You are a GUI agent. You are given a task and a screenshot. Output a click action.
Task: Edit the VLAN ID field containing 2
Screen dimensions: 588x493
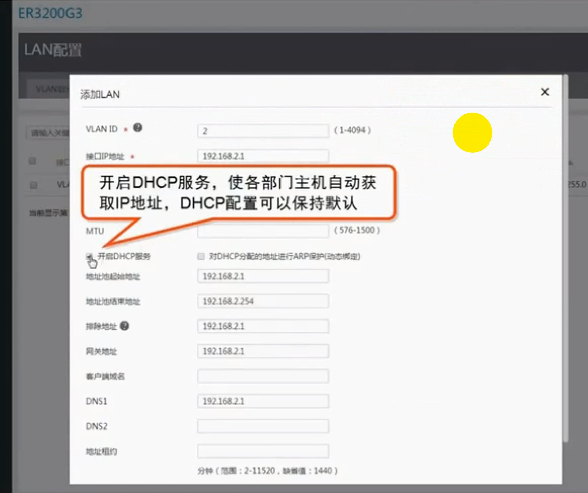point(263,131)
